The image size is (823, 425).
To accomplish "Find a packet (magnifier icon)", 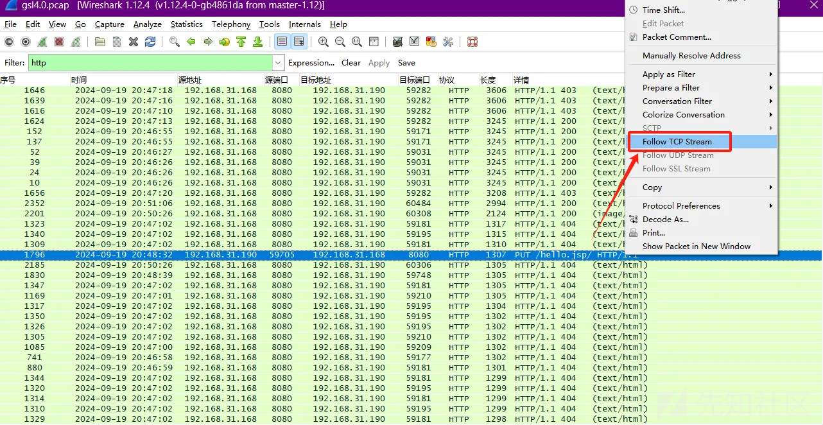I will (175, 42).
